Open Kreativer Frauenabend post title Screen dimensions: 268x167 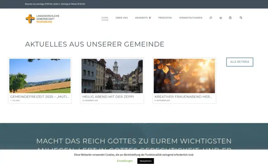coord(183,97)
